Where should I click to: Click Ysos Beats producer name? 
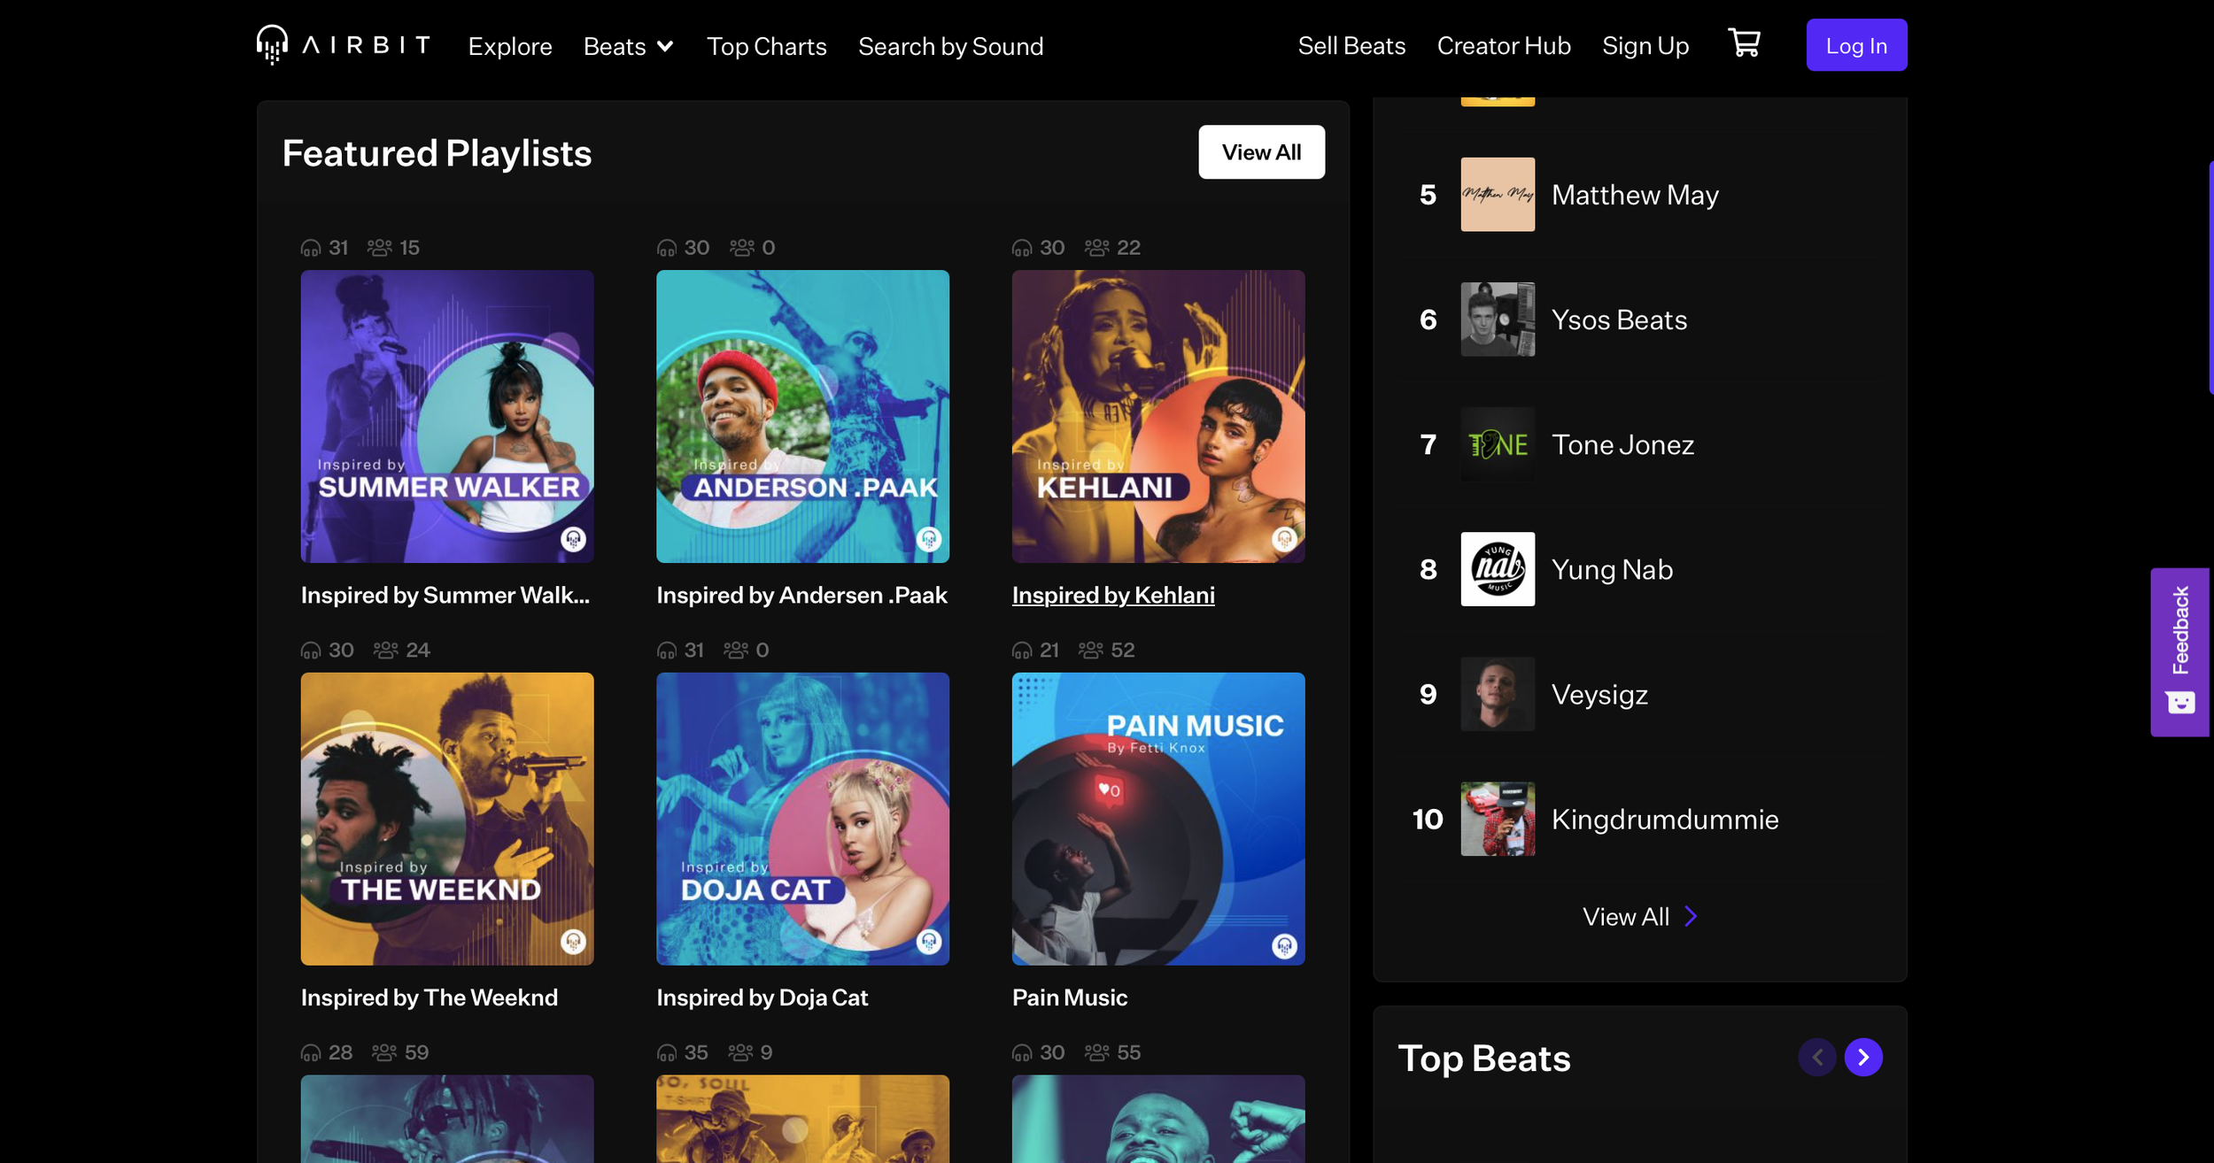1620,320
